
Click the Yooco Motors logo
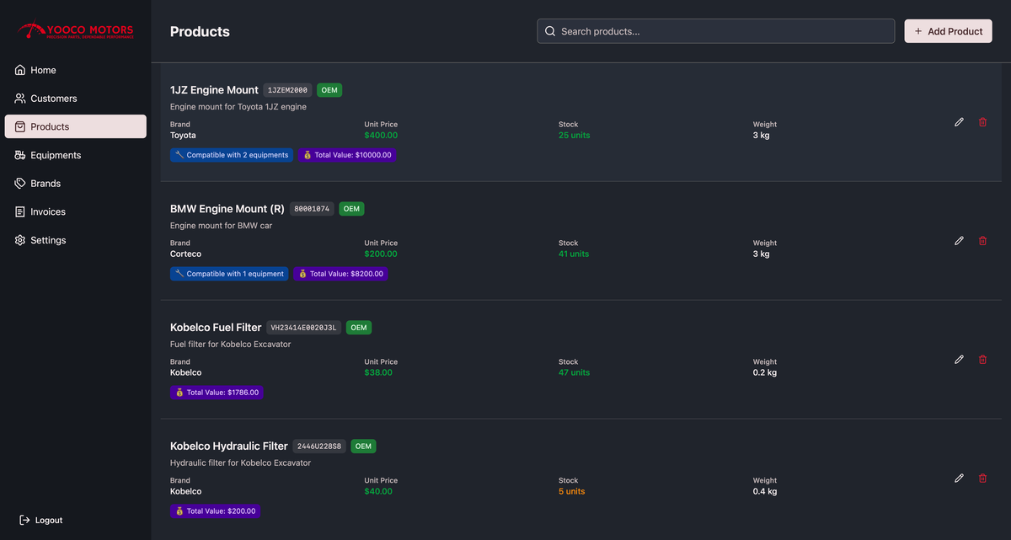coord(75,31)
